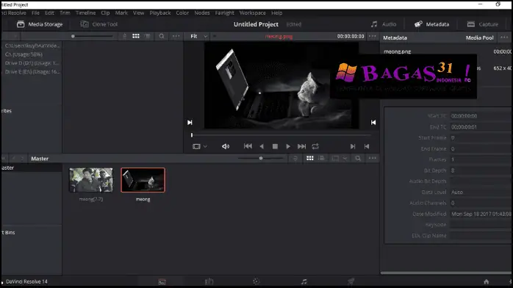Viewport: 513px width, 288px height.
Task: Open the Nodes menu
Action: pyautogui.click(x=202, y=12)
